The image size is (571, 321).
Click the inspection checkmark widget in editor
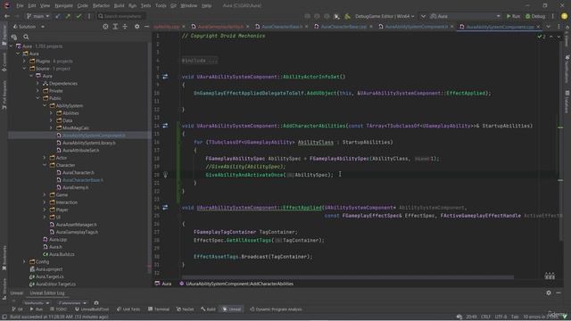[542, 37]
